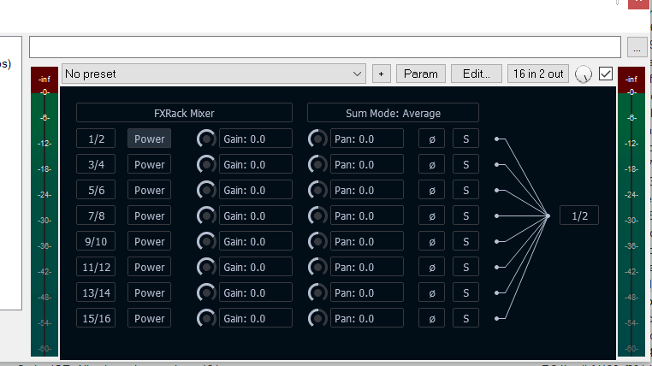This screenshot has height=366, width=652.
Task: Invert phase on channel 15/16
Action: [431, 319]
